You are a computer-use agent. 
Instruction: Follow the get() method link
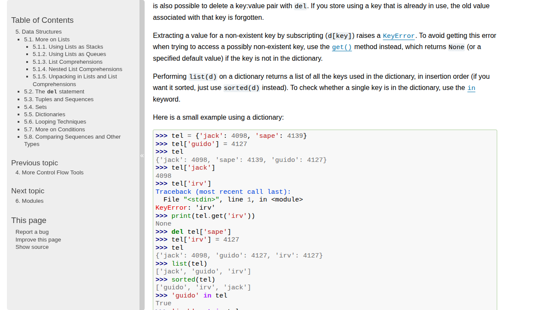[342, 47]
